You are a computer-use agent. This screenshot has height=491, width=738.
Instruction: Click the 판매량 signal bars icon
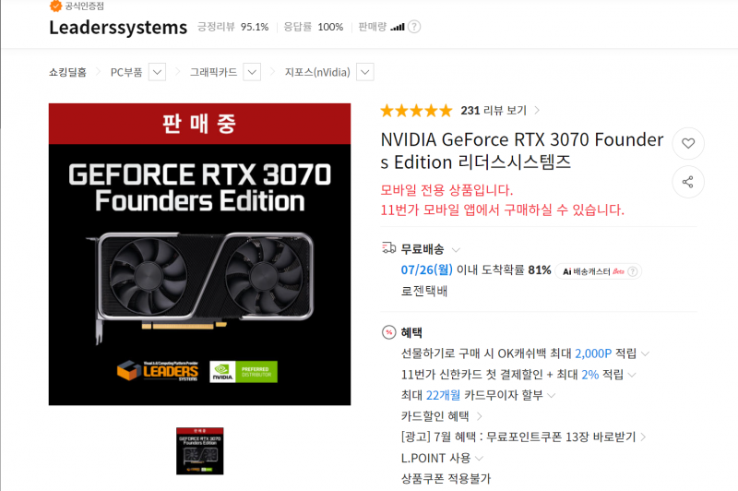pyautogui.click(x=398, y=27)
